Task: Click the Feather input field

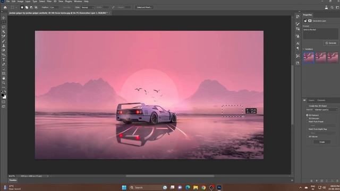Action: click(x=54, y=7)
